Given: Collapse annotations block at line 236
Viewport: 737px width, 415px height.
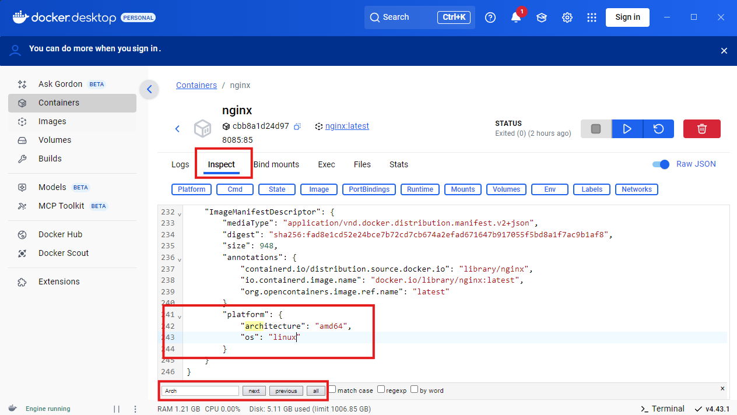Looking at the screenshot, I should pos(179,259).
